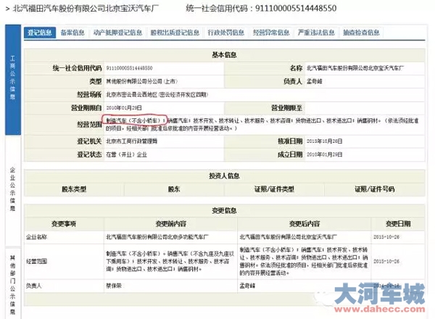Open the 股权出质登记信息 tab
The height and width of the screenshot is (319, 435).
point(175,33)
